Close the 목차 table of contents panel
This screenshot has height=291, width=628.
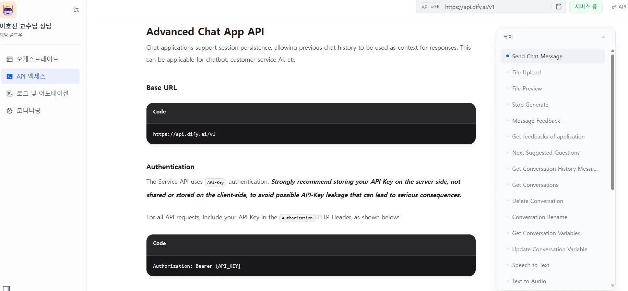(603, 37)
